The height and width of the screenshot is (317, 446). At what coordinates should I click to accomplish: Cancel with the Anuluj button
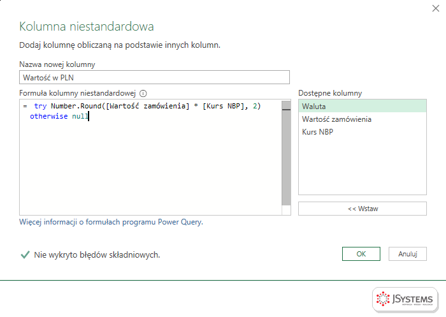(408, 254)
